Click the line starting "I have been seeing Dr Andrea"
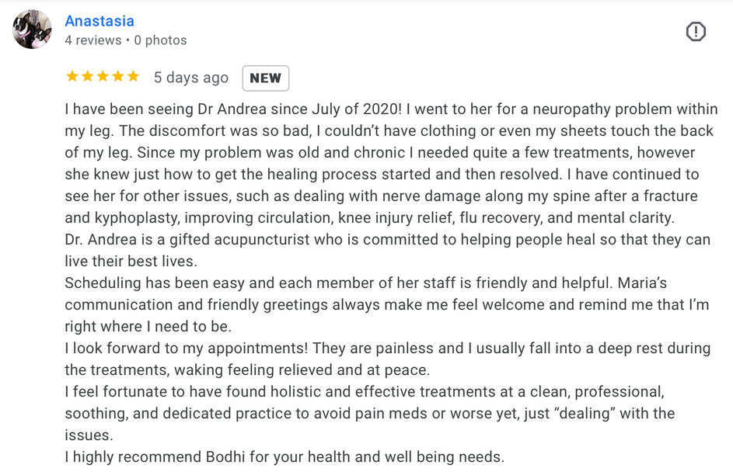This screenshot has width=733, height=475. click(x=391, y=109)
